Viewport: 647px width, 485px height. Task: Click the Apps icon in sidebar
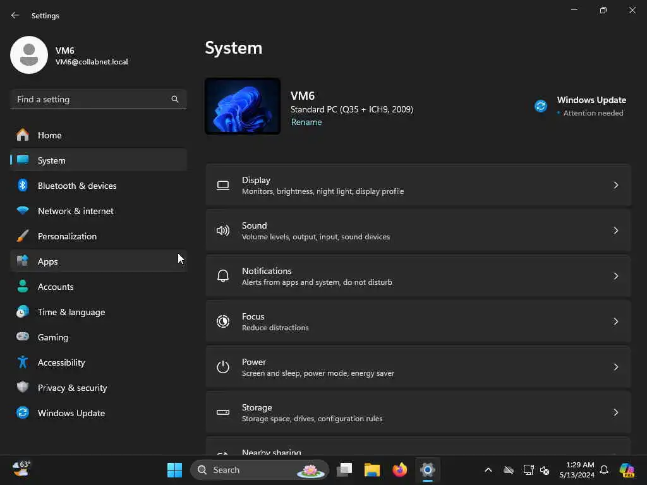coord(23,261)
